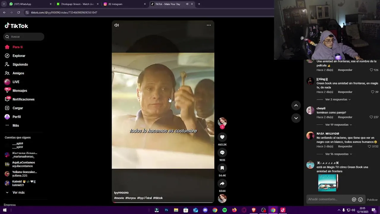This screenshot has width=380, height=214.
Task: Open the creator's avatar beside the video
Action: click(x=222, y=122)
